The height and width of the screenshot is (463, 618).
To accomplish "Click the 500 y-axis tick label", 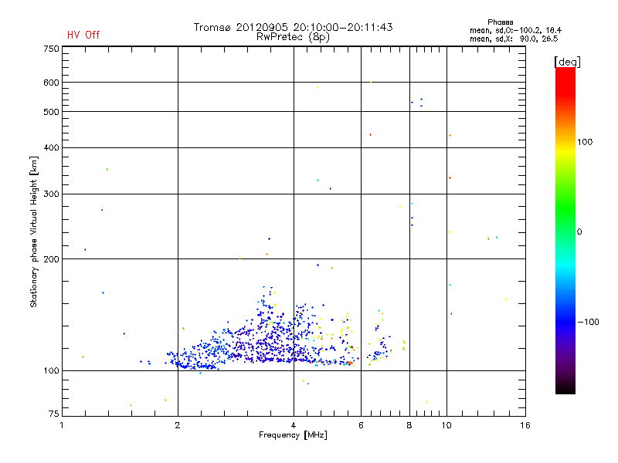I will click(51, 112).
